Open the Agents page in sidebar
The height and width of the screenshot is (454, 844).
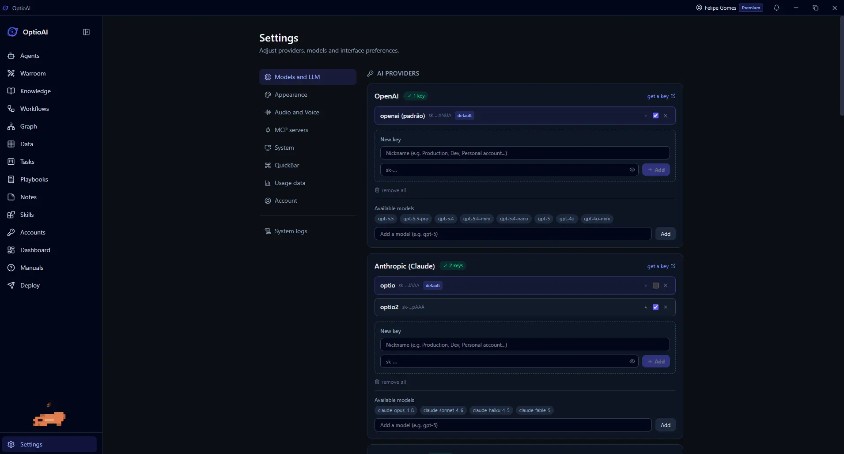tap(51, 56)
